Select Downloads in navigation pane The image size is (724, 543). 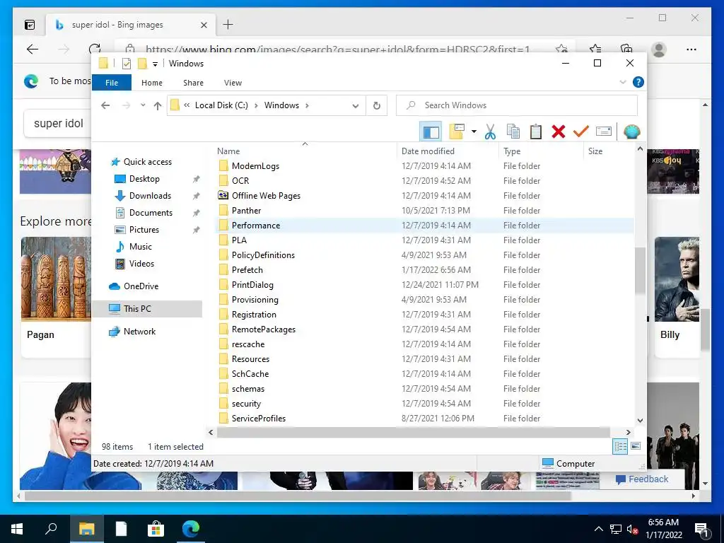tap(150, 196)
